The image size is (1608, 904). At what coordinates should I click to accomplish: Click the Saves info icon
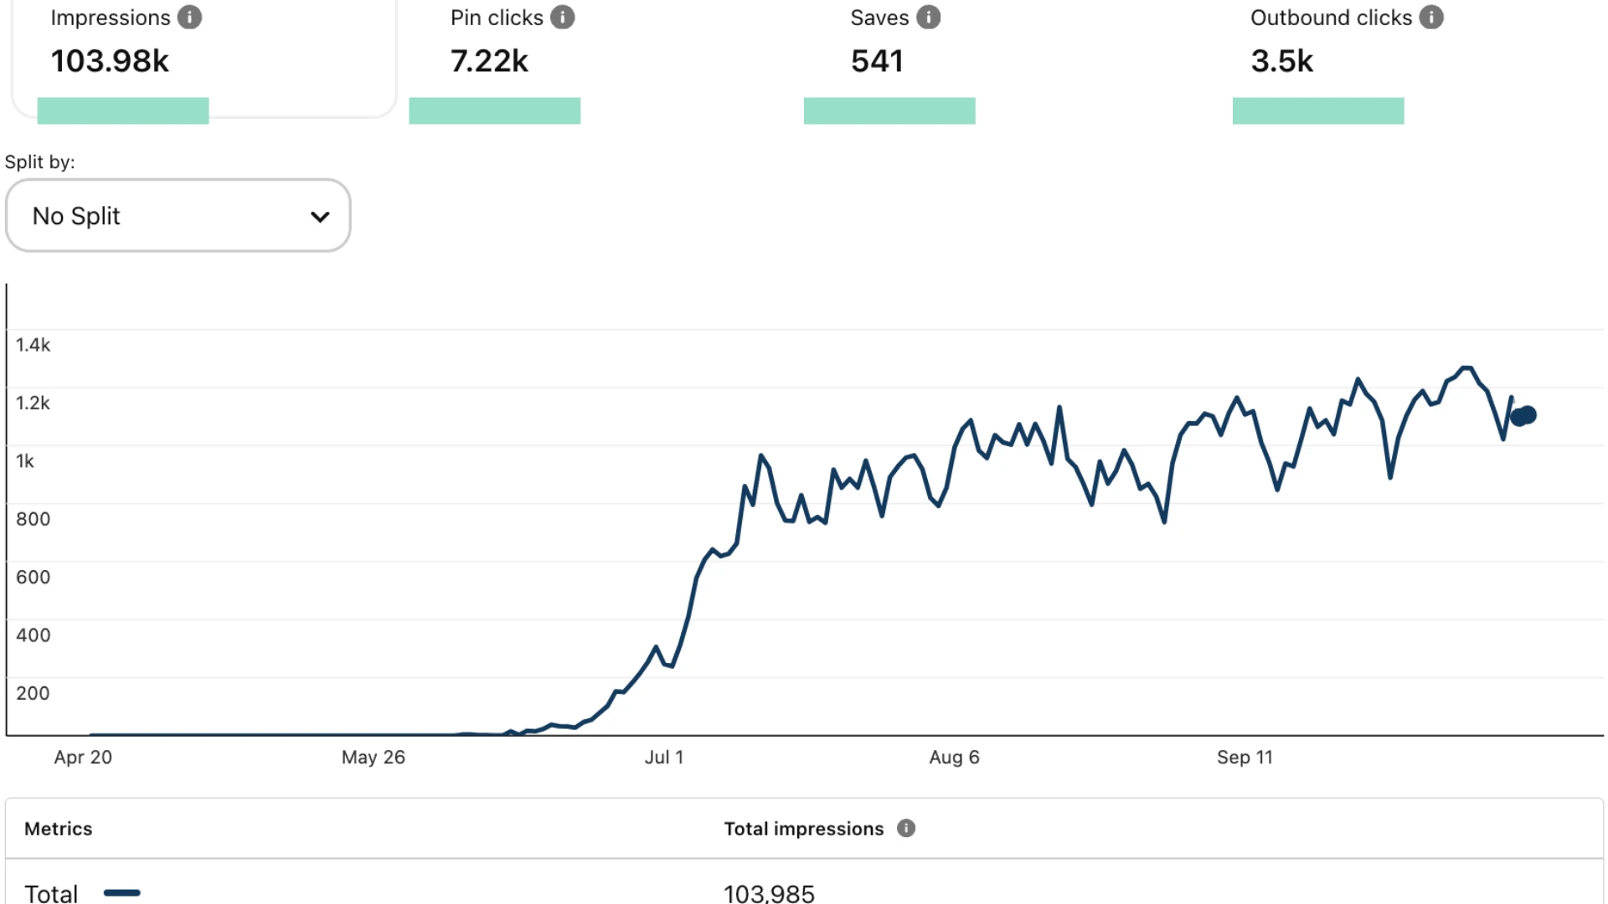(x=929, y=18)
